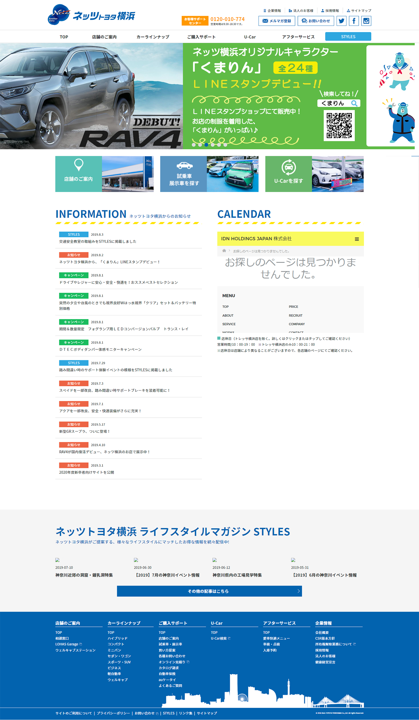Open footer link ハイブリッド
Image resolution: width=419 pixels, height=720 pixels.
(x=117, y=638)
